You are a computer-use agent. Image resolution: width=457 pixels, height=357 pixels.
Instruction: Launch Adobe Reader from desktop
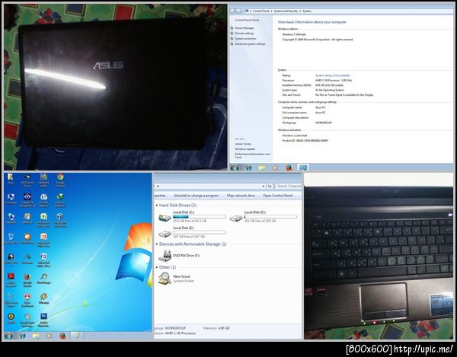click(x=11, y=280)
